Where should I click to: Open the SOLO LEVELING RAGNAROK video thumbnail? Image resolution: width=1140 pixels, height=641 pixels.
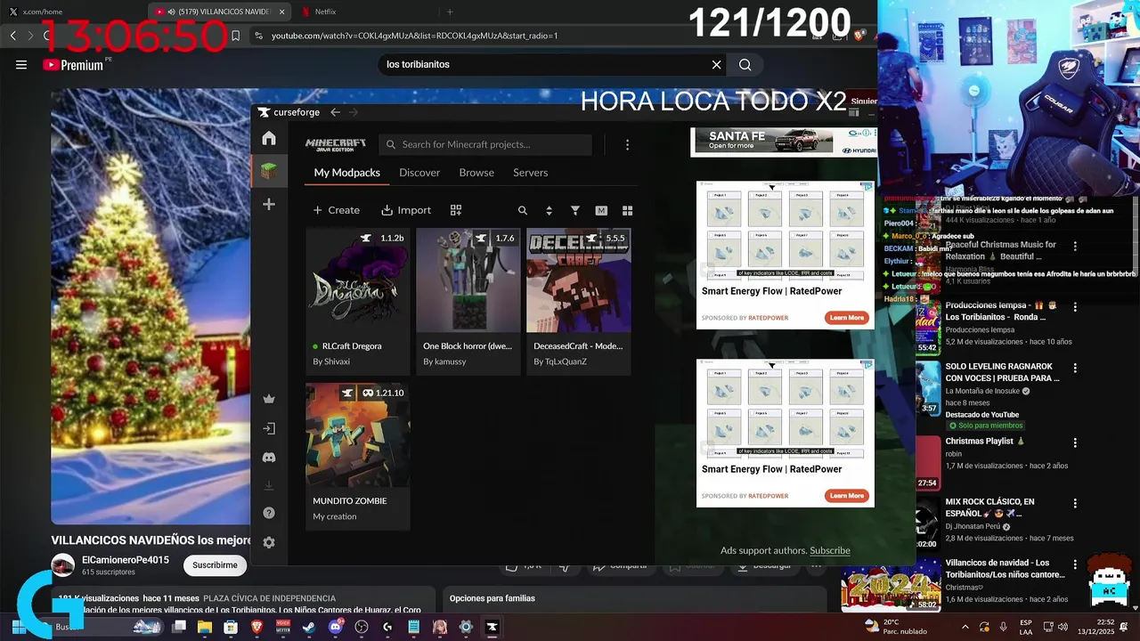[x=928, y=388]
